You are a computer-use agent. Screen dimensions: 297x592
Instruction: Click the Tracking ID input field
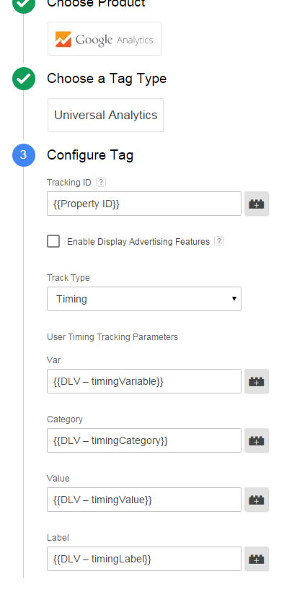click(x=144, y=204)
